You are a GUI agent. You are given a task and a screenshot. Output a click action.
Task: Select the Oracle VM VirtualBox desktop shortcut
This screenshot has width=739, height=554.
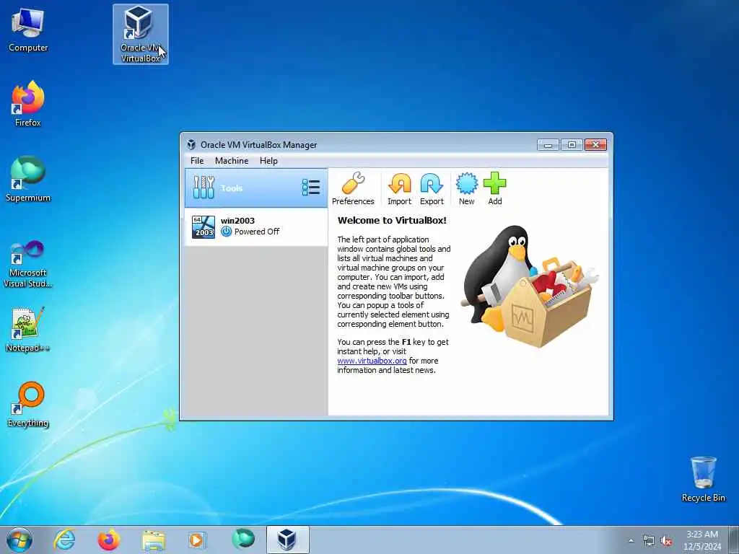[x=141, y=35]
